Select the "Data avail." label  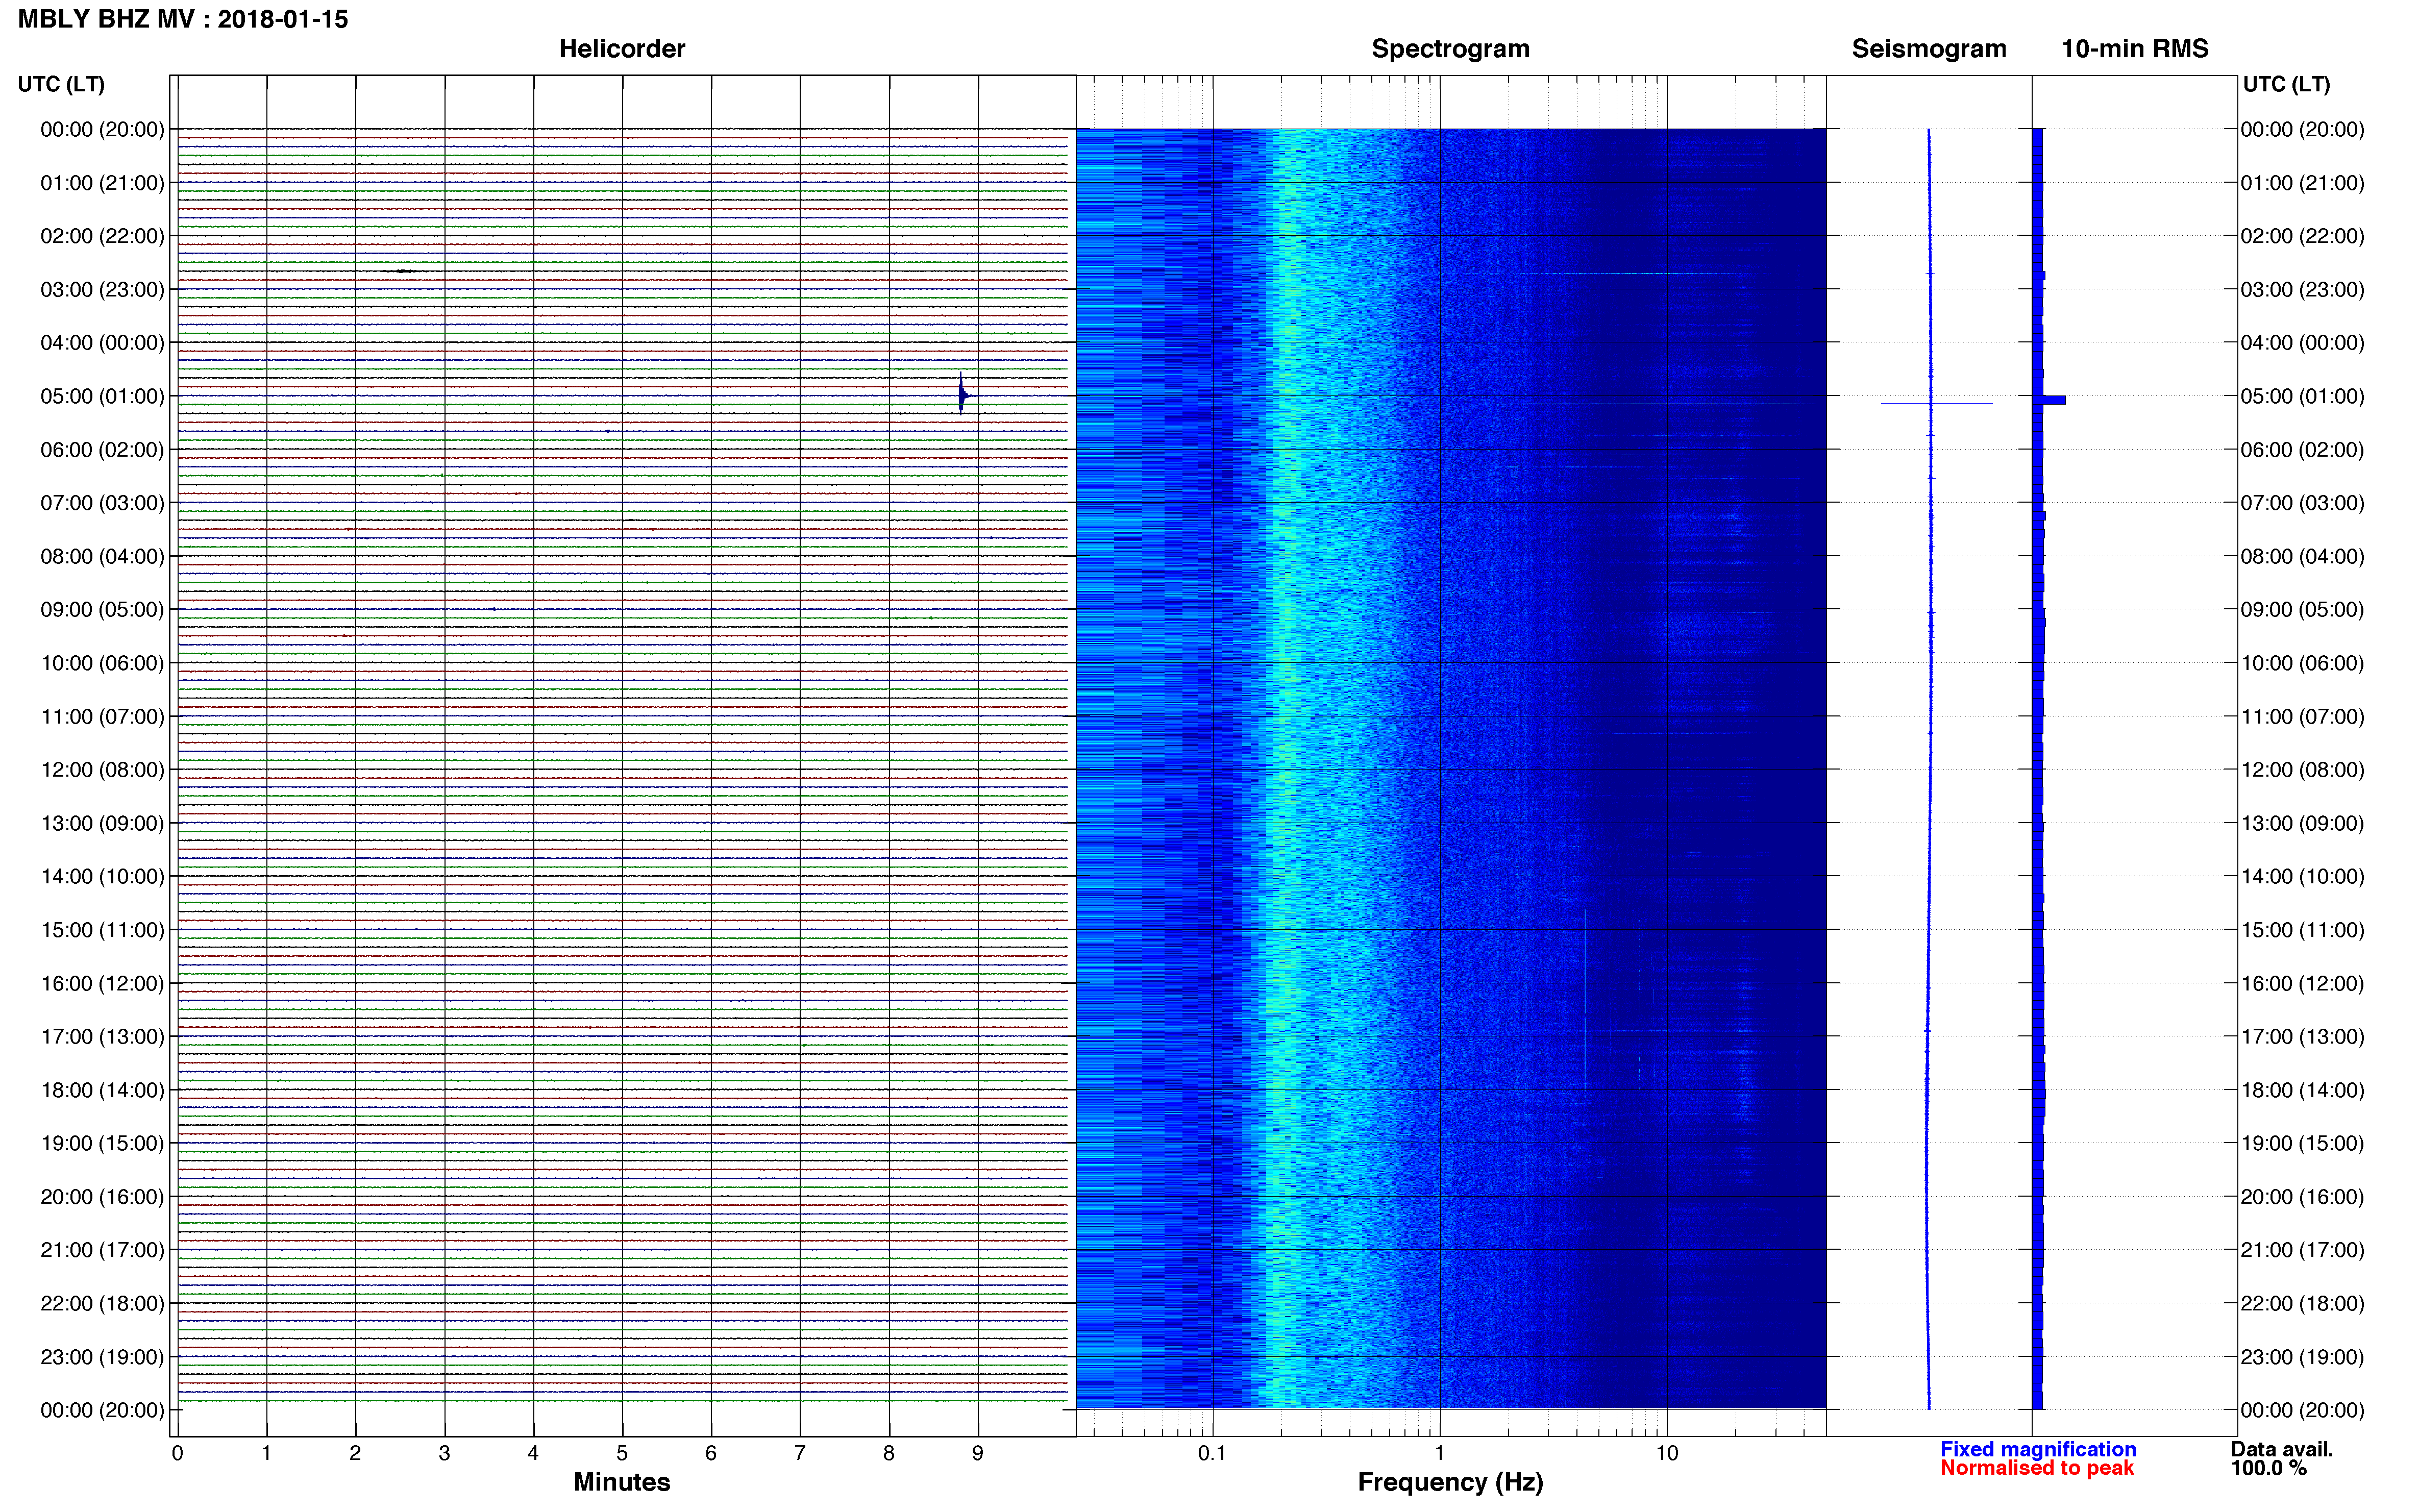pyautogui.click(x=2282, y=1449)
